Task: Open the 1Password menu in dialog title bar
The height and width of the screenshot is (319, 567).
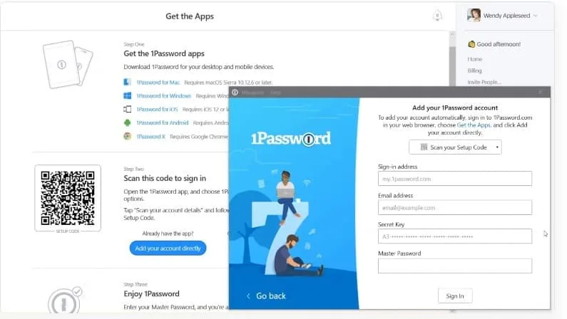Action: click(x=252, y=93)
